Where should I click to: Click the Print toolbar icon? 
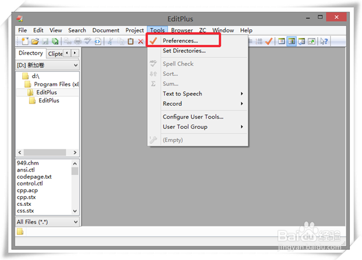[x=78, y=42]
